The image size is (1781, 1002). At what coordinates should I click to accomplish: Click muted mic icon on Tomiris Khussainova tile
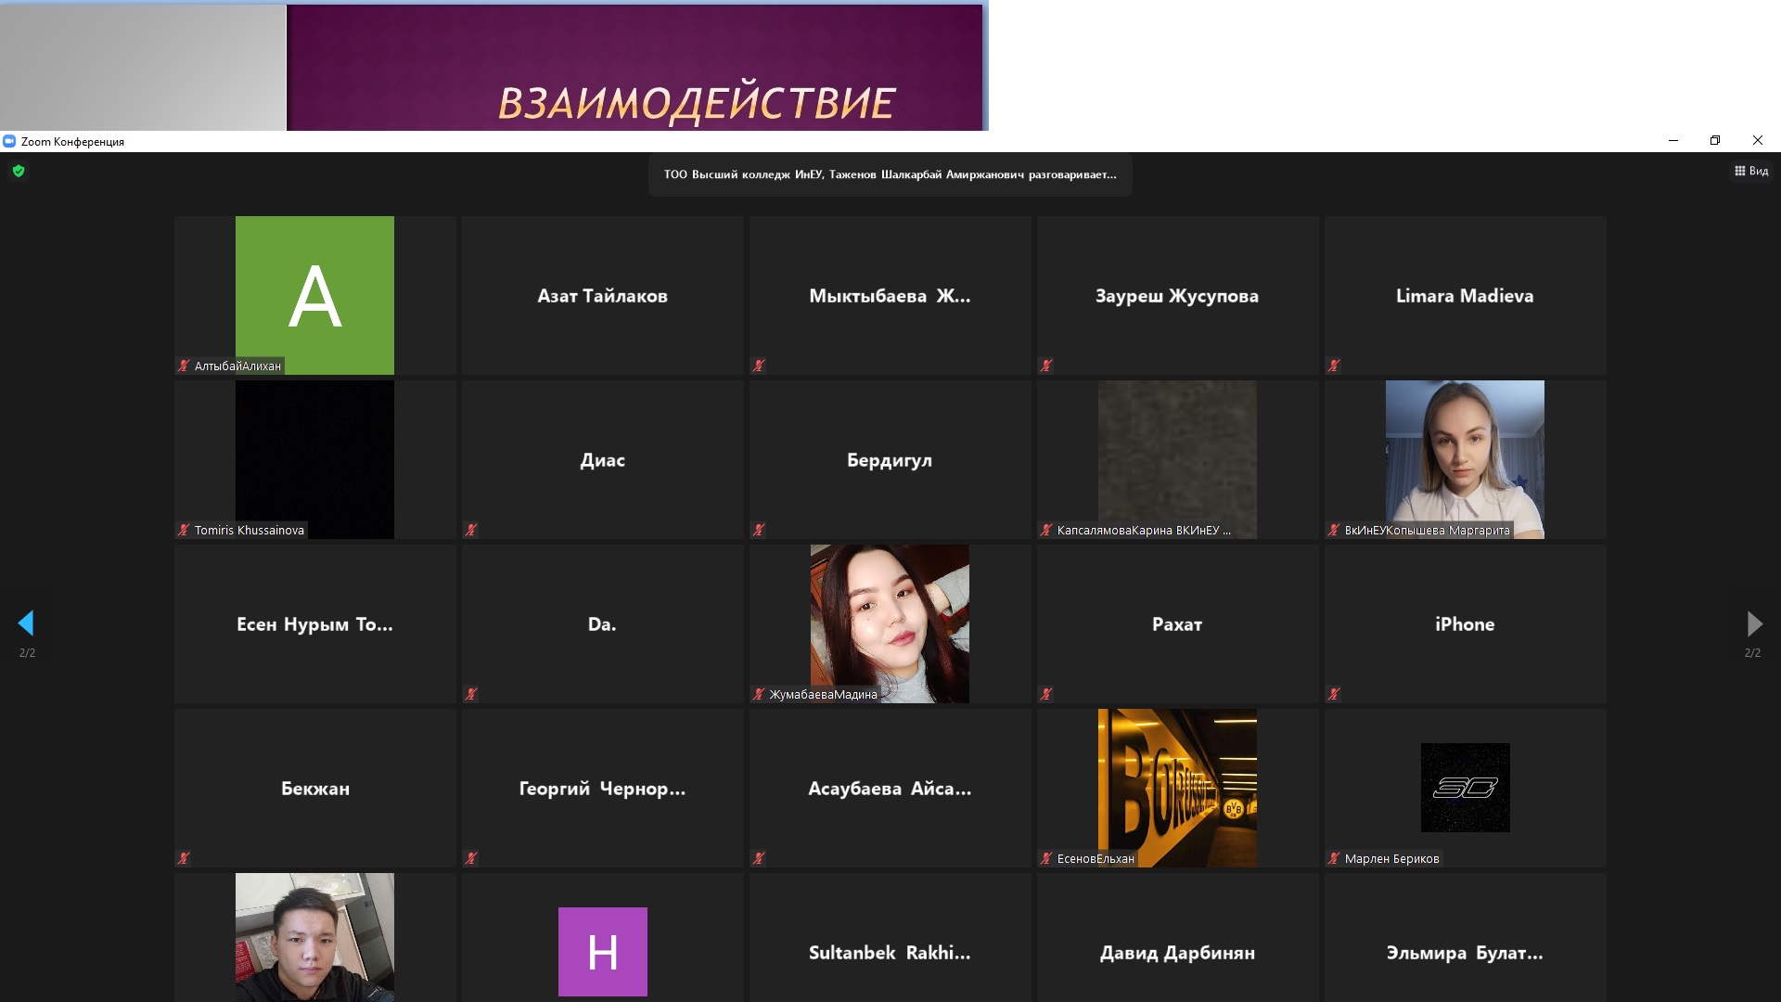(184, 531)
